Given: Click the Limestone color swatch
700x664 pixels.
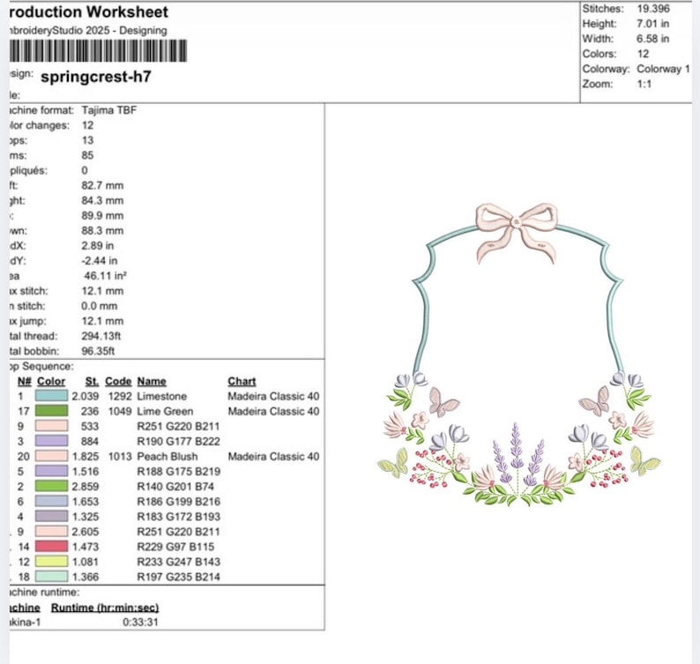Looking at the screenshot, I should [51, 396].
